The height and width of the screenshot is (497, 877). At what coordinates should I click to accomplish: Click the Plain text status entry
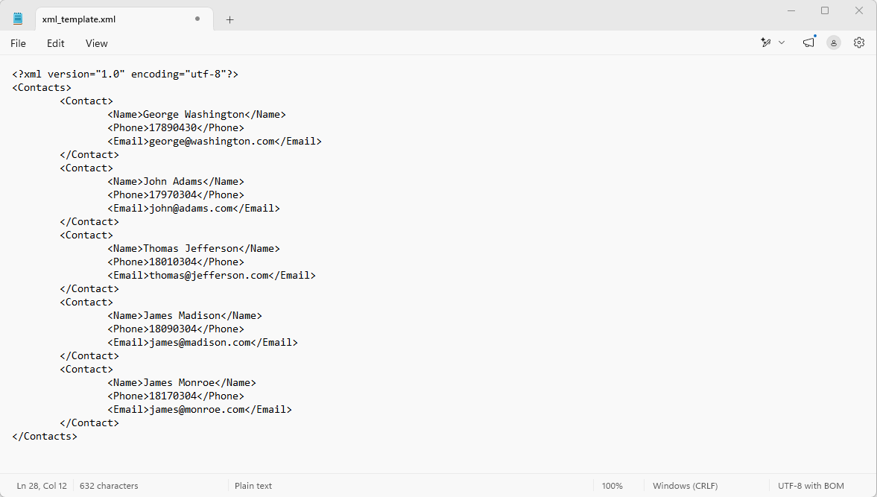pyautogui.click(x=253, y=486)
